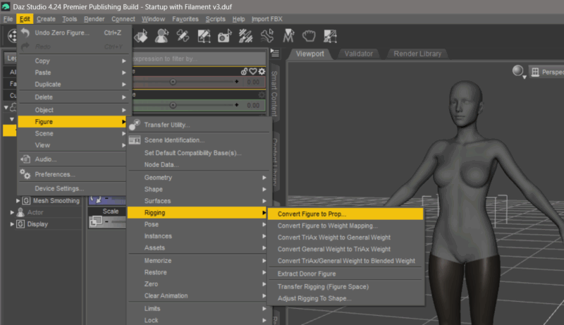Choose Adjust Rigging To Shape
The width and height of the screenshot is (564, 325).
346,298
